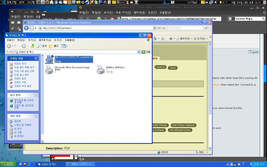Open 인쇄 중인 목록 보기 print queue task
This screenshot has height=167, width=267.
24,68
